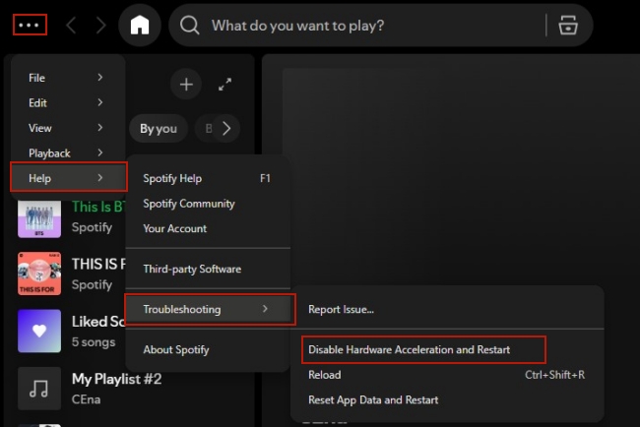Open Third-party Software entry

[x=208, y=269]
